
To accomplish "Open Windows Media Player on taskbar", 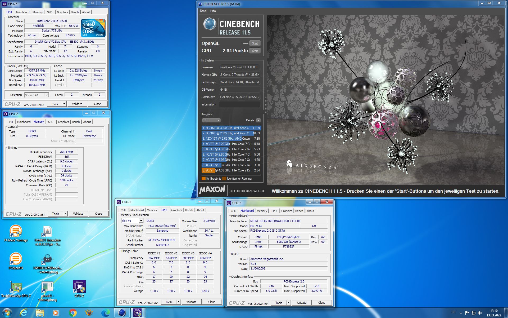I will tap(56, 313).
